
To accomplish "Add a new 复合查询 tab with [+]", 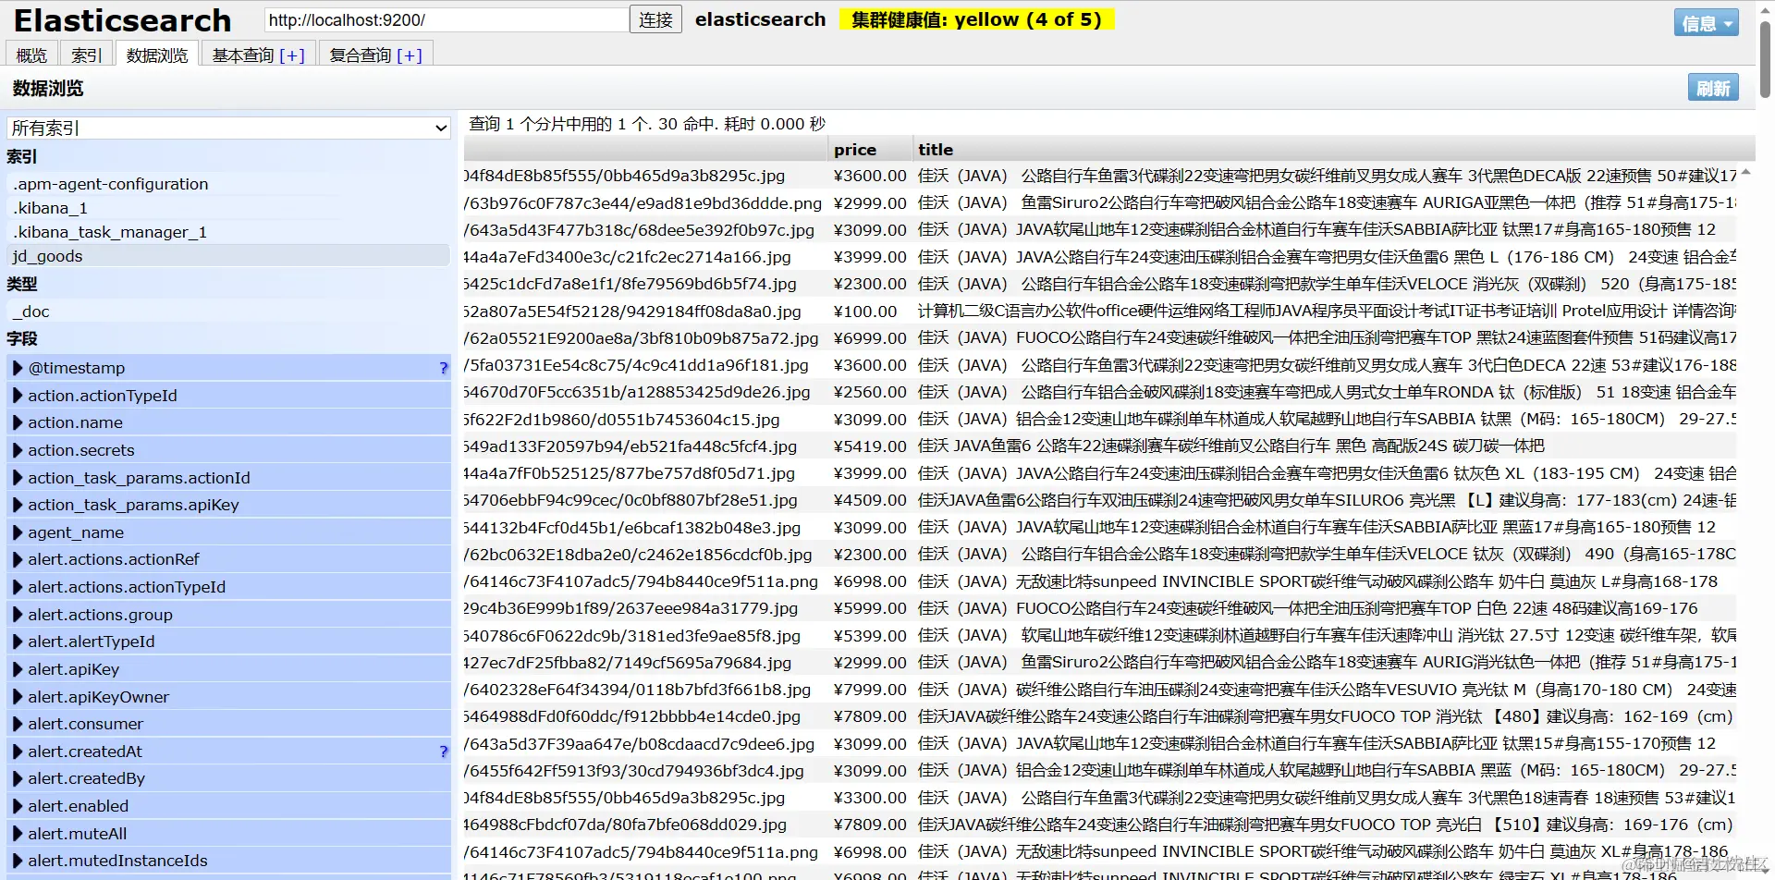I will click(410, 55).
